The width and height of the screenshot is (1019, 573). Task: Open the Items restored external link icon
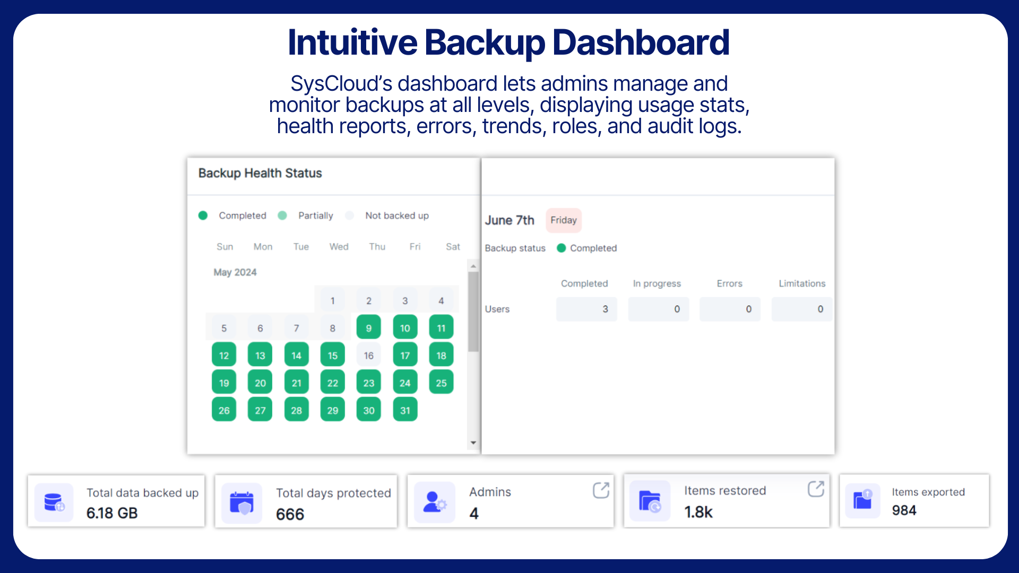point(816,489)
